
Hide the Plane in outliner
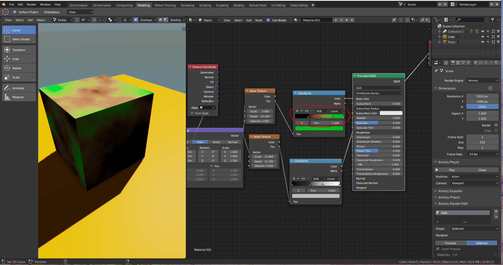(x=483, y=42)
